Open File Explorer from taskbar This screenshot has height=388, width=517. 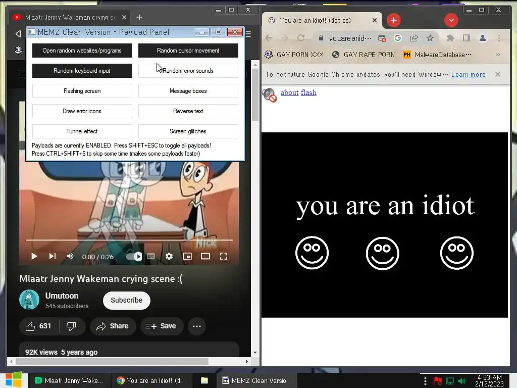coord(204,380)
